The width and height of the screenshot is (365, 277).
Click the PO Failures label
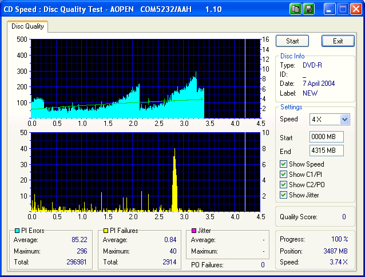tap(207, 265)
